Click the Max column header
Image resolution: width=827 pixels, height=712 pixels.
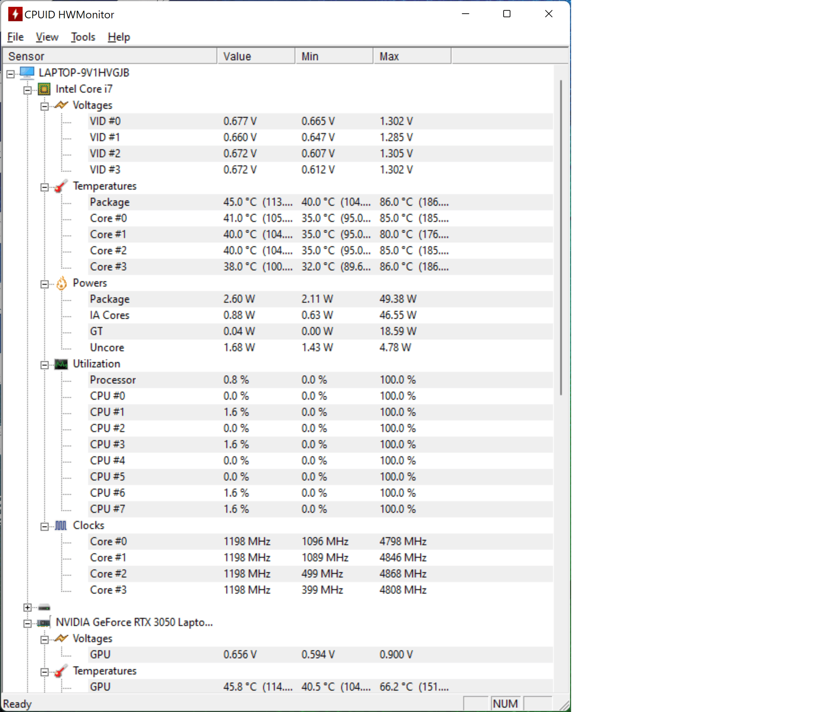(x=412, y=56)
